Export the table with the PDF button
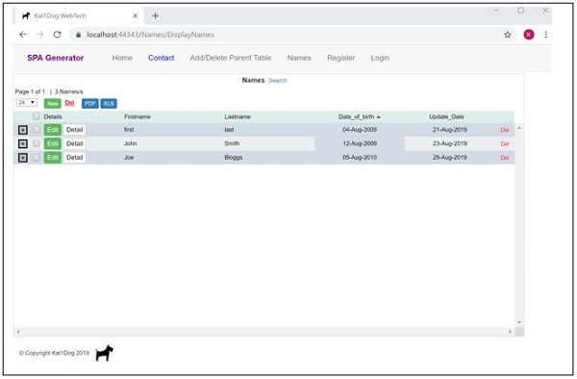This screenshot has height=379, width=577. click(x=90, y=103)
